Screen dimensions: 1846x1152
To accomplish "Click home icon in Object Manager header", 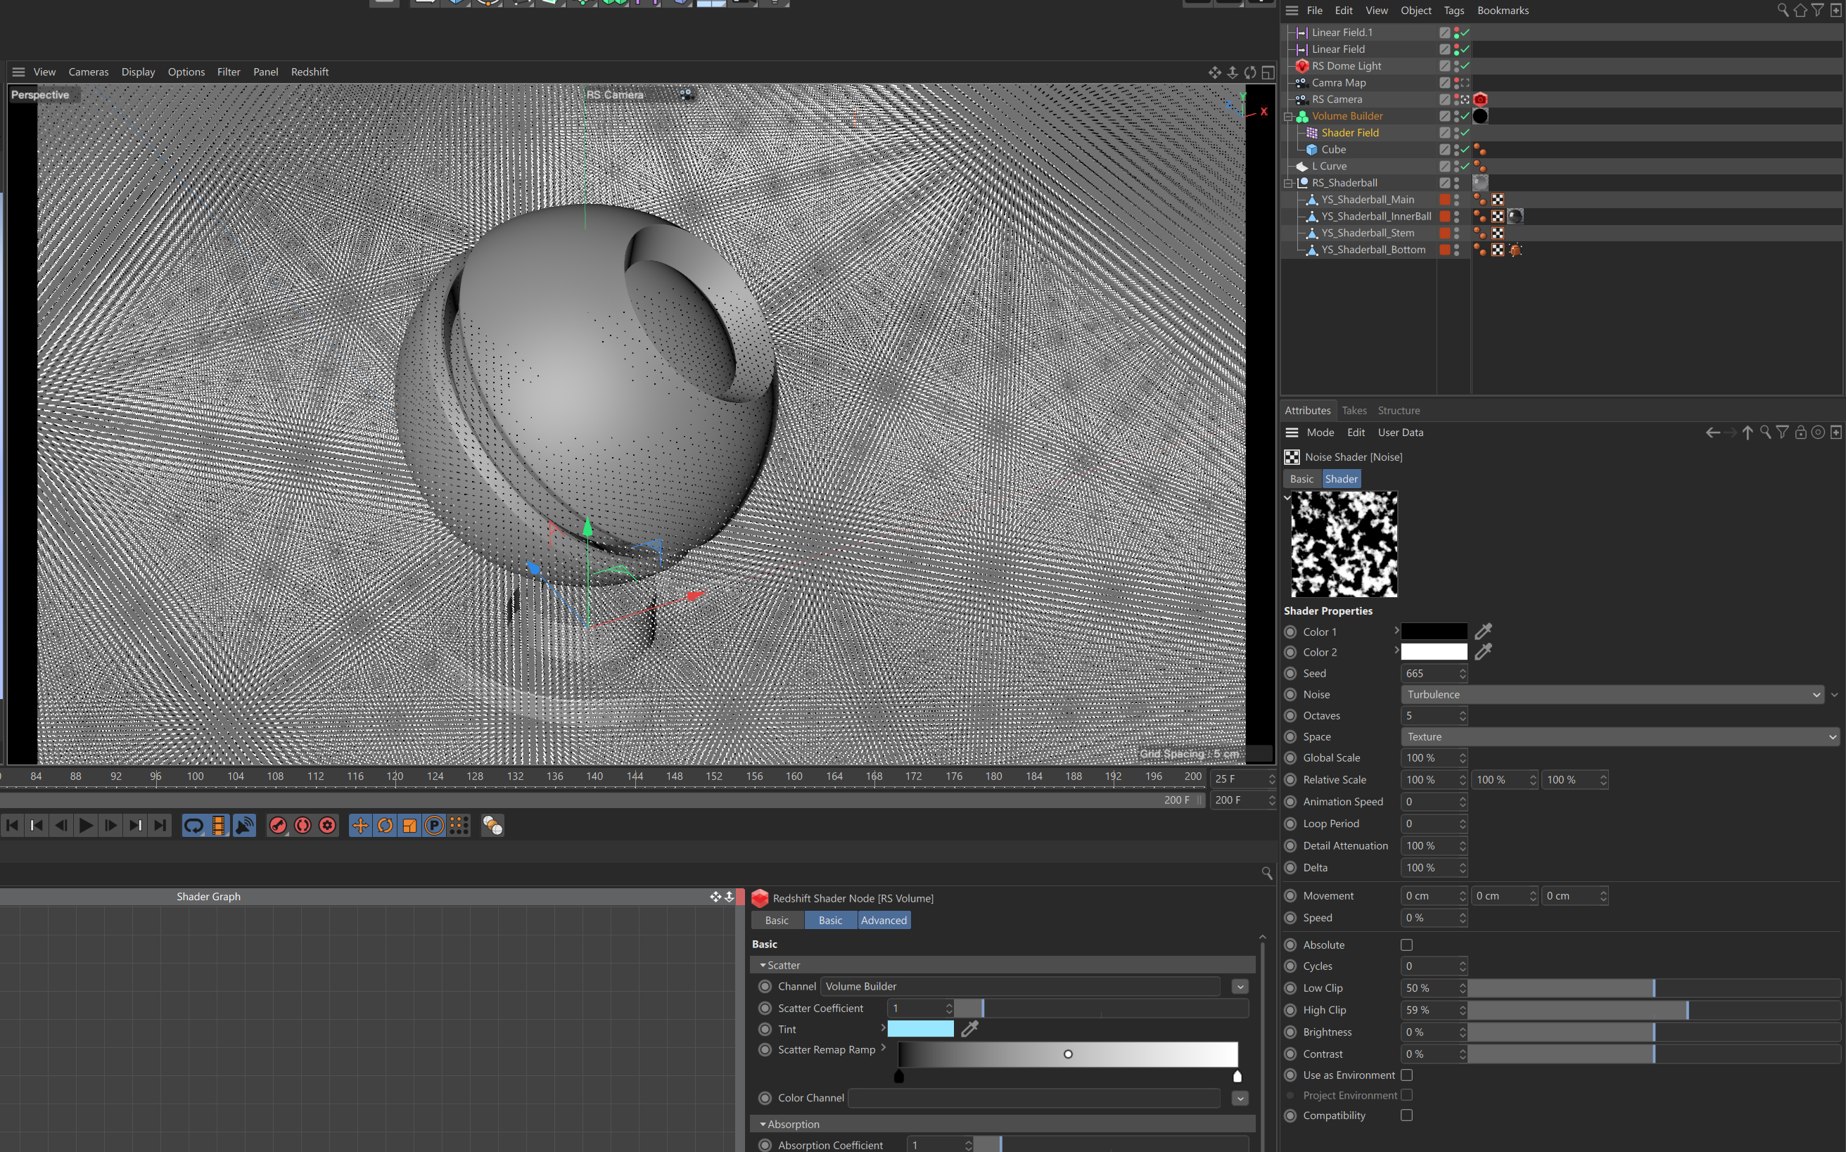I will 1800,10.
